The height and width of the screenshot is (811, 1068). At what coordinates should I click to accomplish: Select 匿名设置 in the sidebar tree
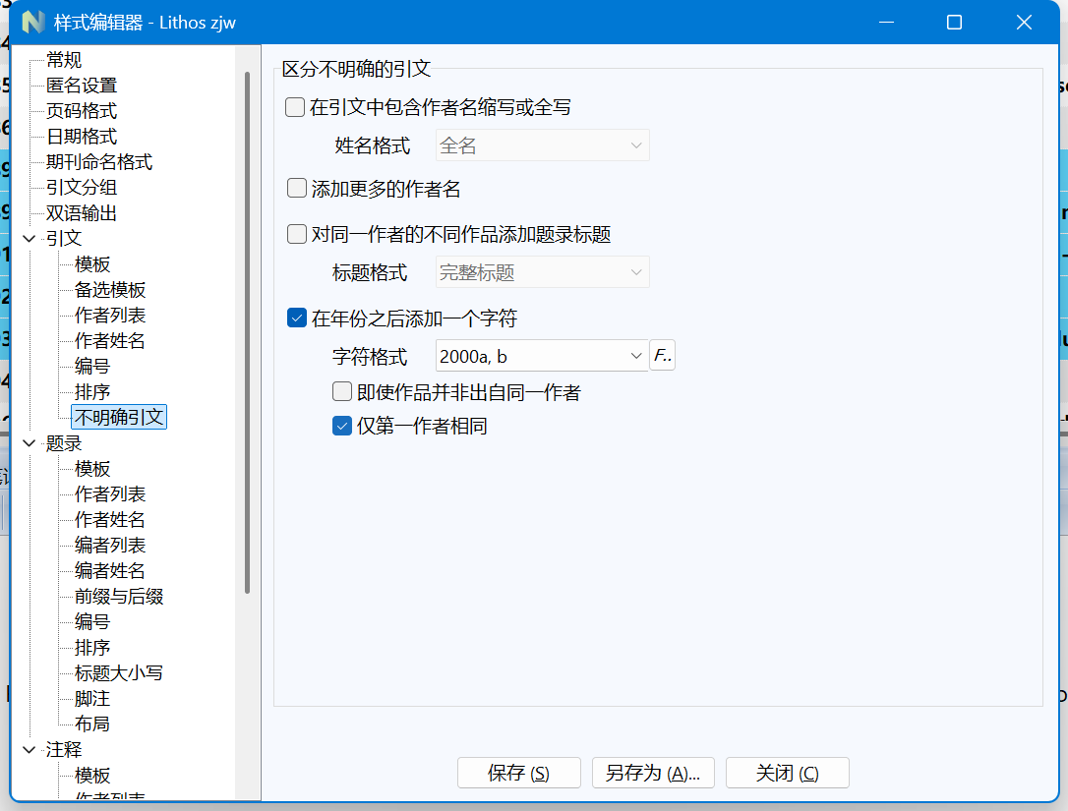coord(82,86)
